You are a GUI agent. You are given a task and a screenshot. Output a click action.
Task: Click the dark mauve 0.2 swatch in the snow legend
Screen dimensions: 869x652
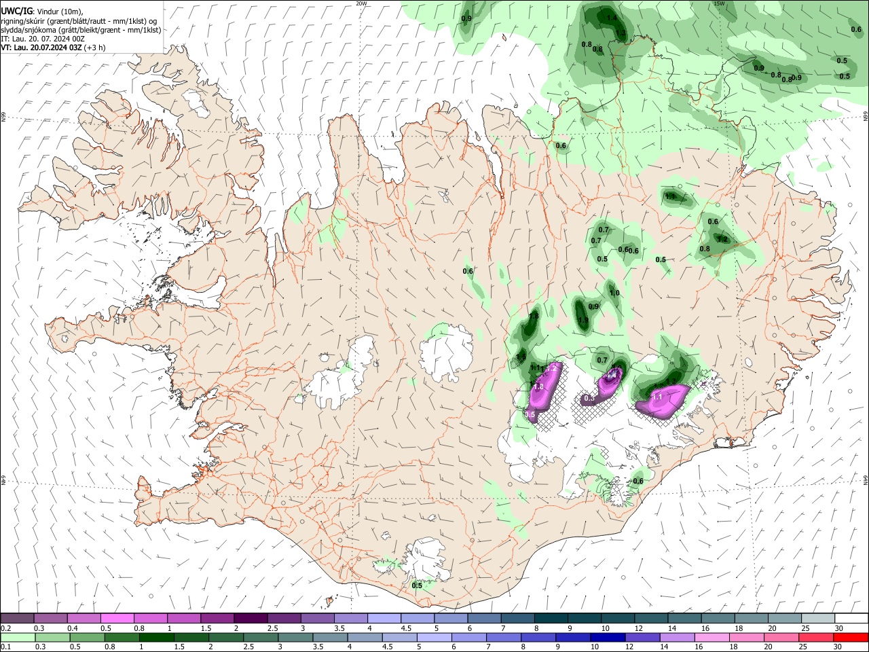17,618
